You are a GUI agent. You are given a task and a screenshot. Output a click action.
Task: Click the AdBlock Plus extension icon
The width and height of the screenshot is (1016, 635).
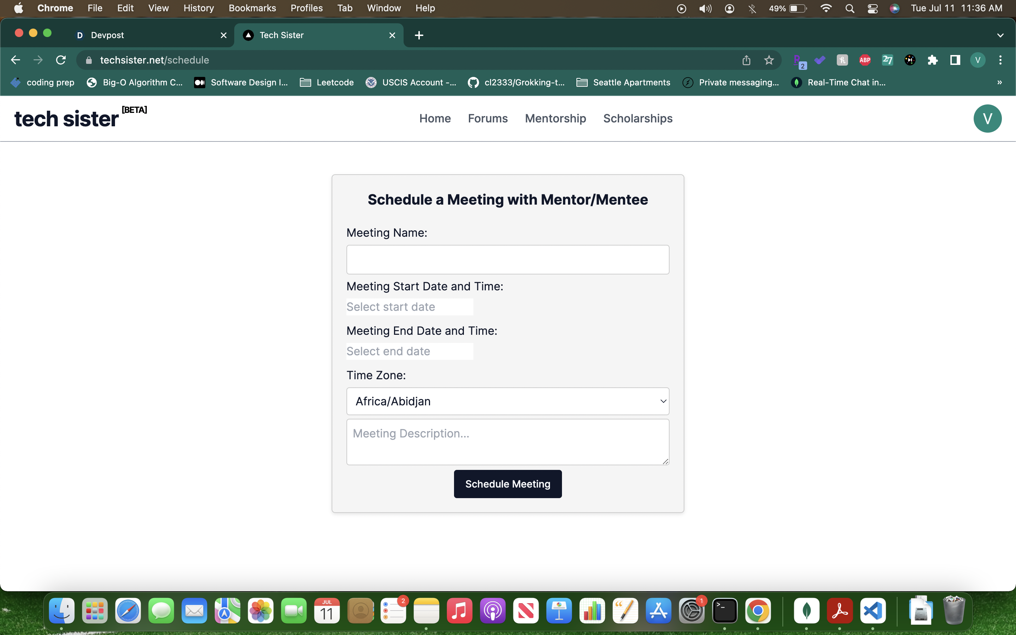click(x=864, y=60)
